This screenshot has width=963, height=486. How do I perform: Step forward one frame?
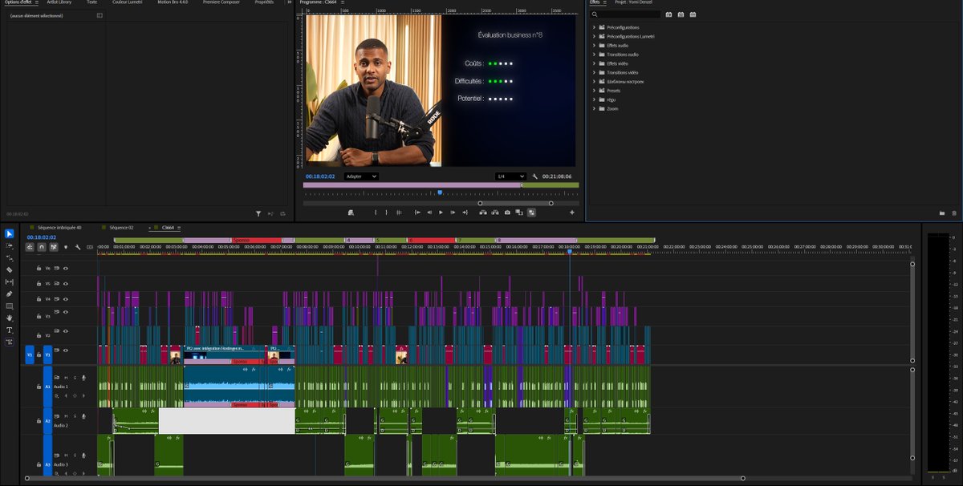[x=453, y=213]
